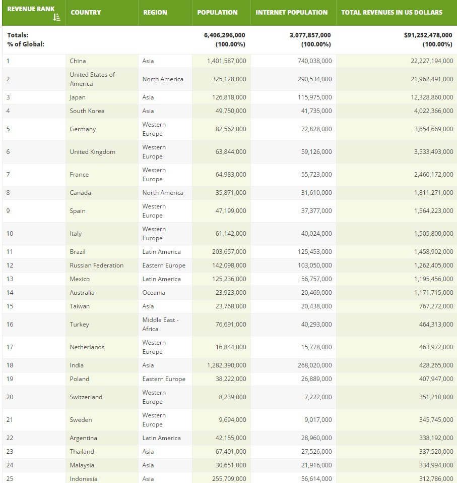Click the sort icon under Revenue Rank

click(x=56, y=17)
